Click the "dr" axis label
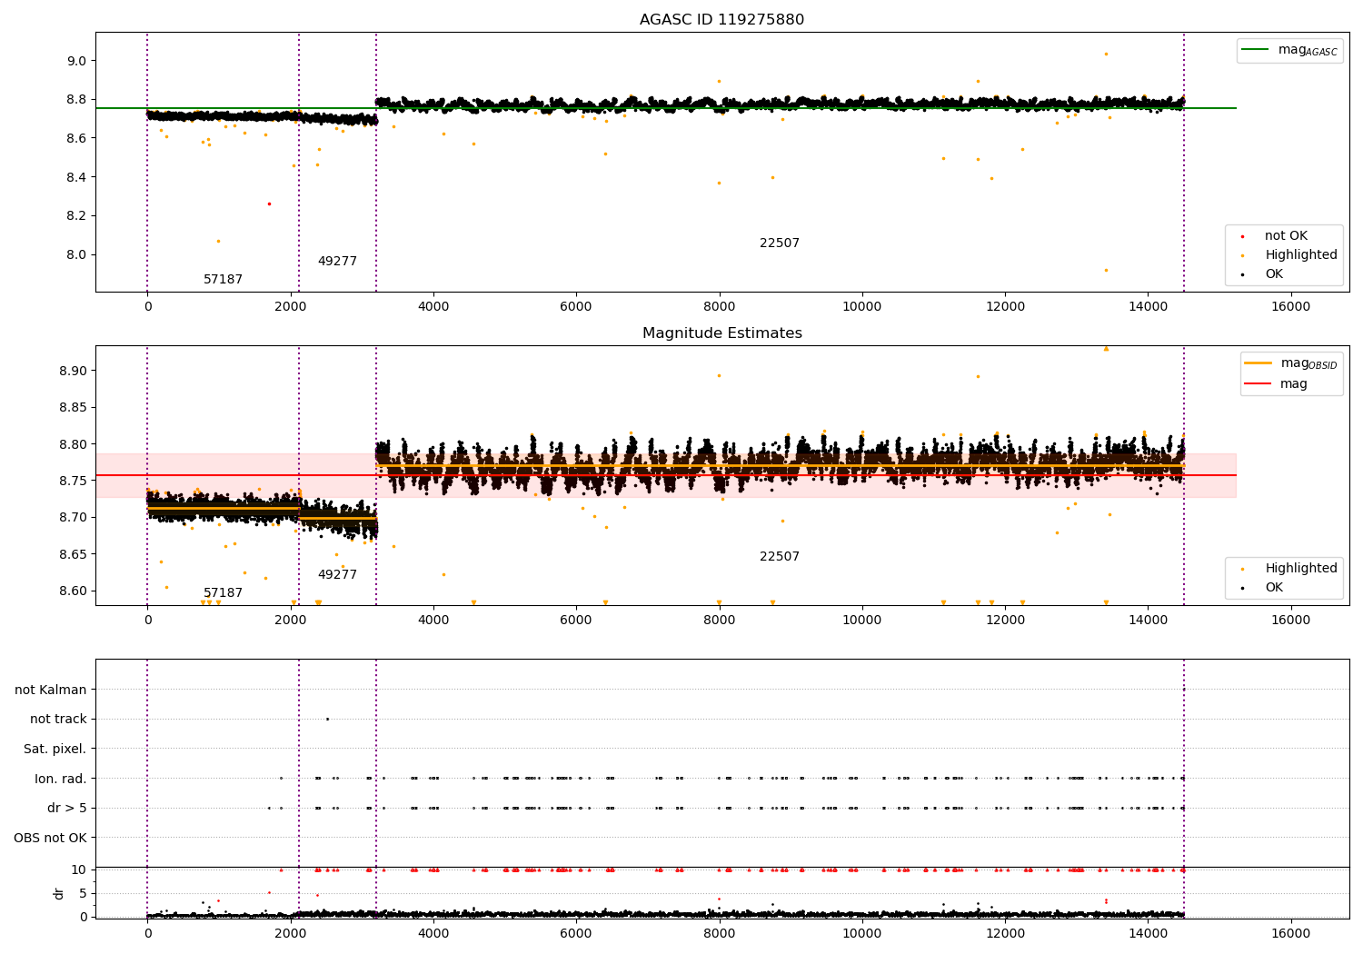The height and width of the screenshot is (954, 1363). (59, 893)
